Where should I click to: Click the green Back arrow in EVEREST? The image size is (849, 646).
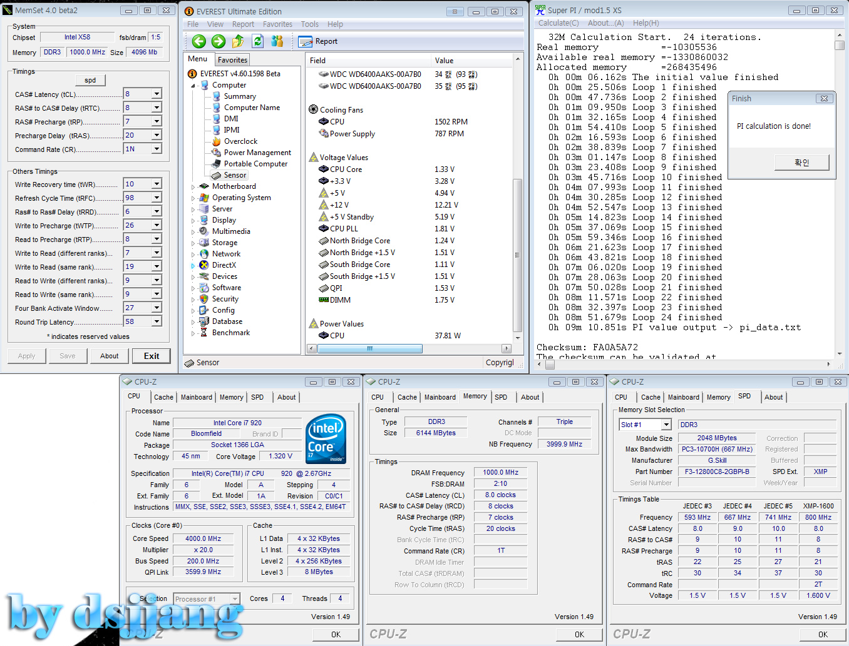tap(199, 41)
